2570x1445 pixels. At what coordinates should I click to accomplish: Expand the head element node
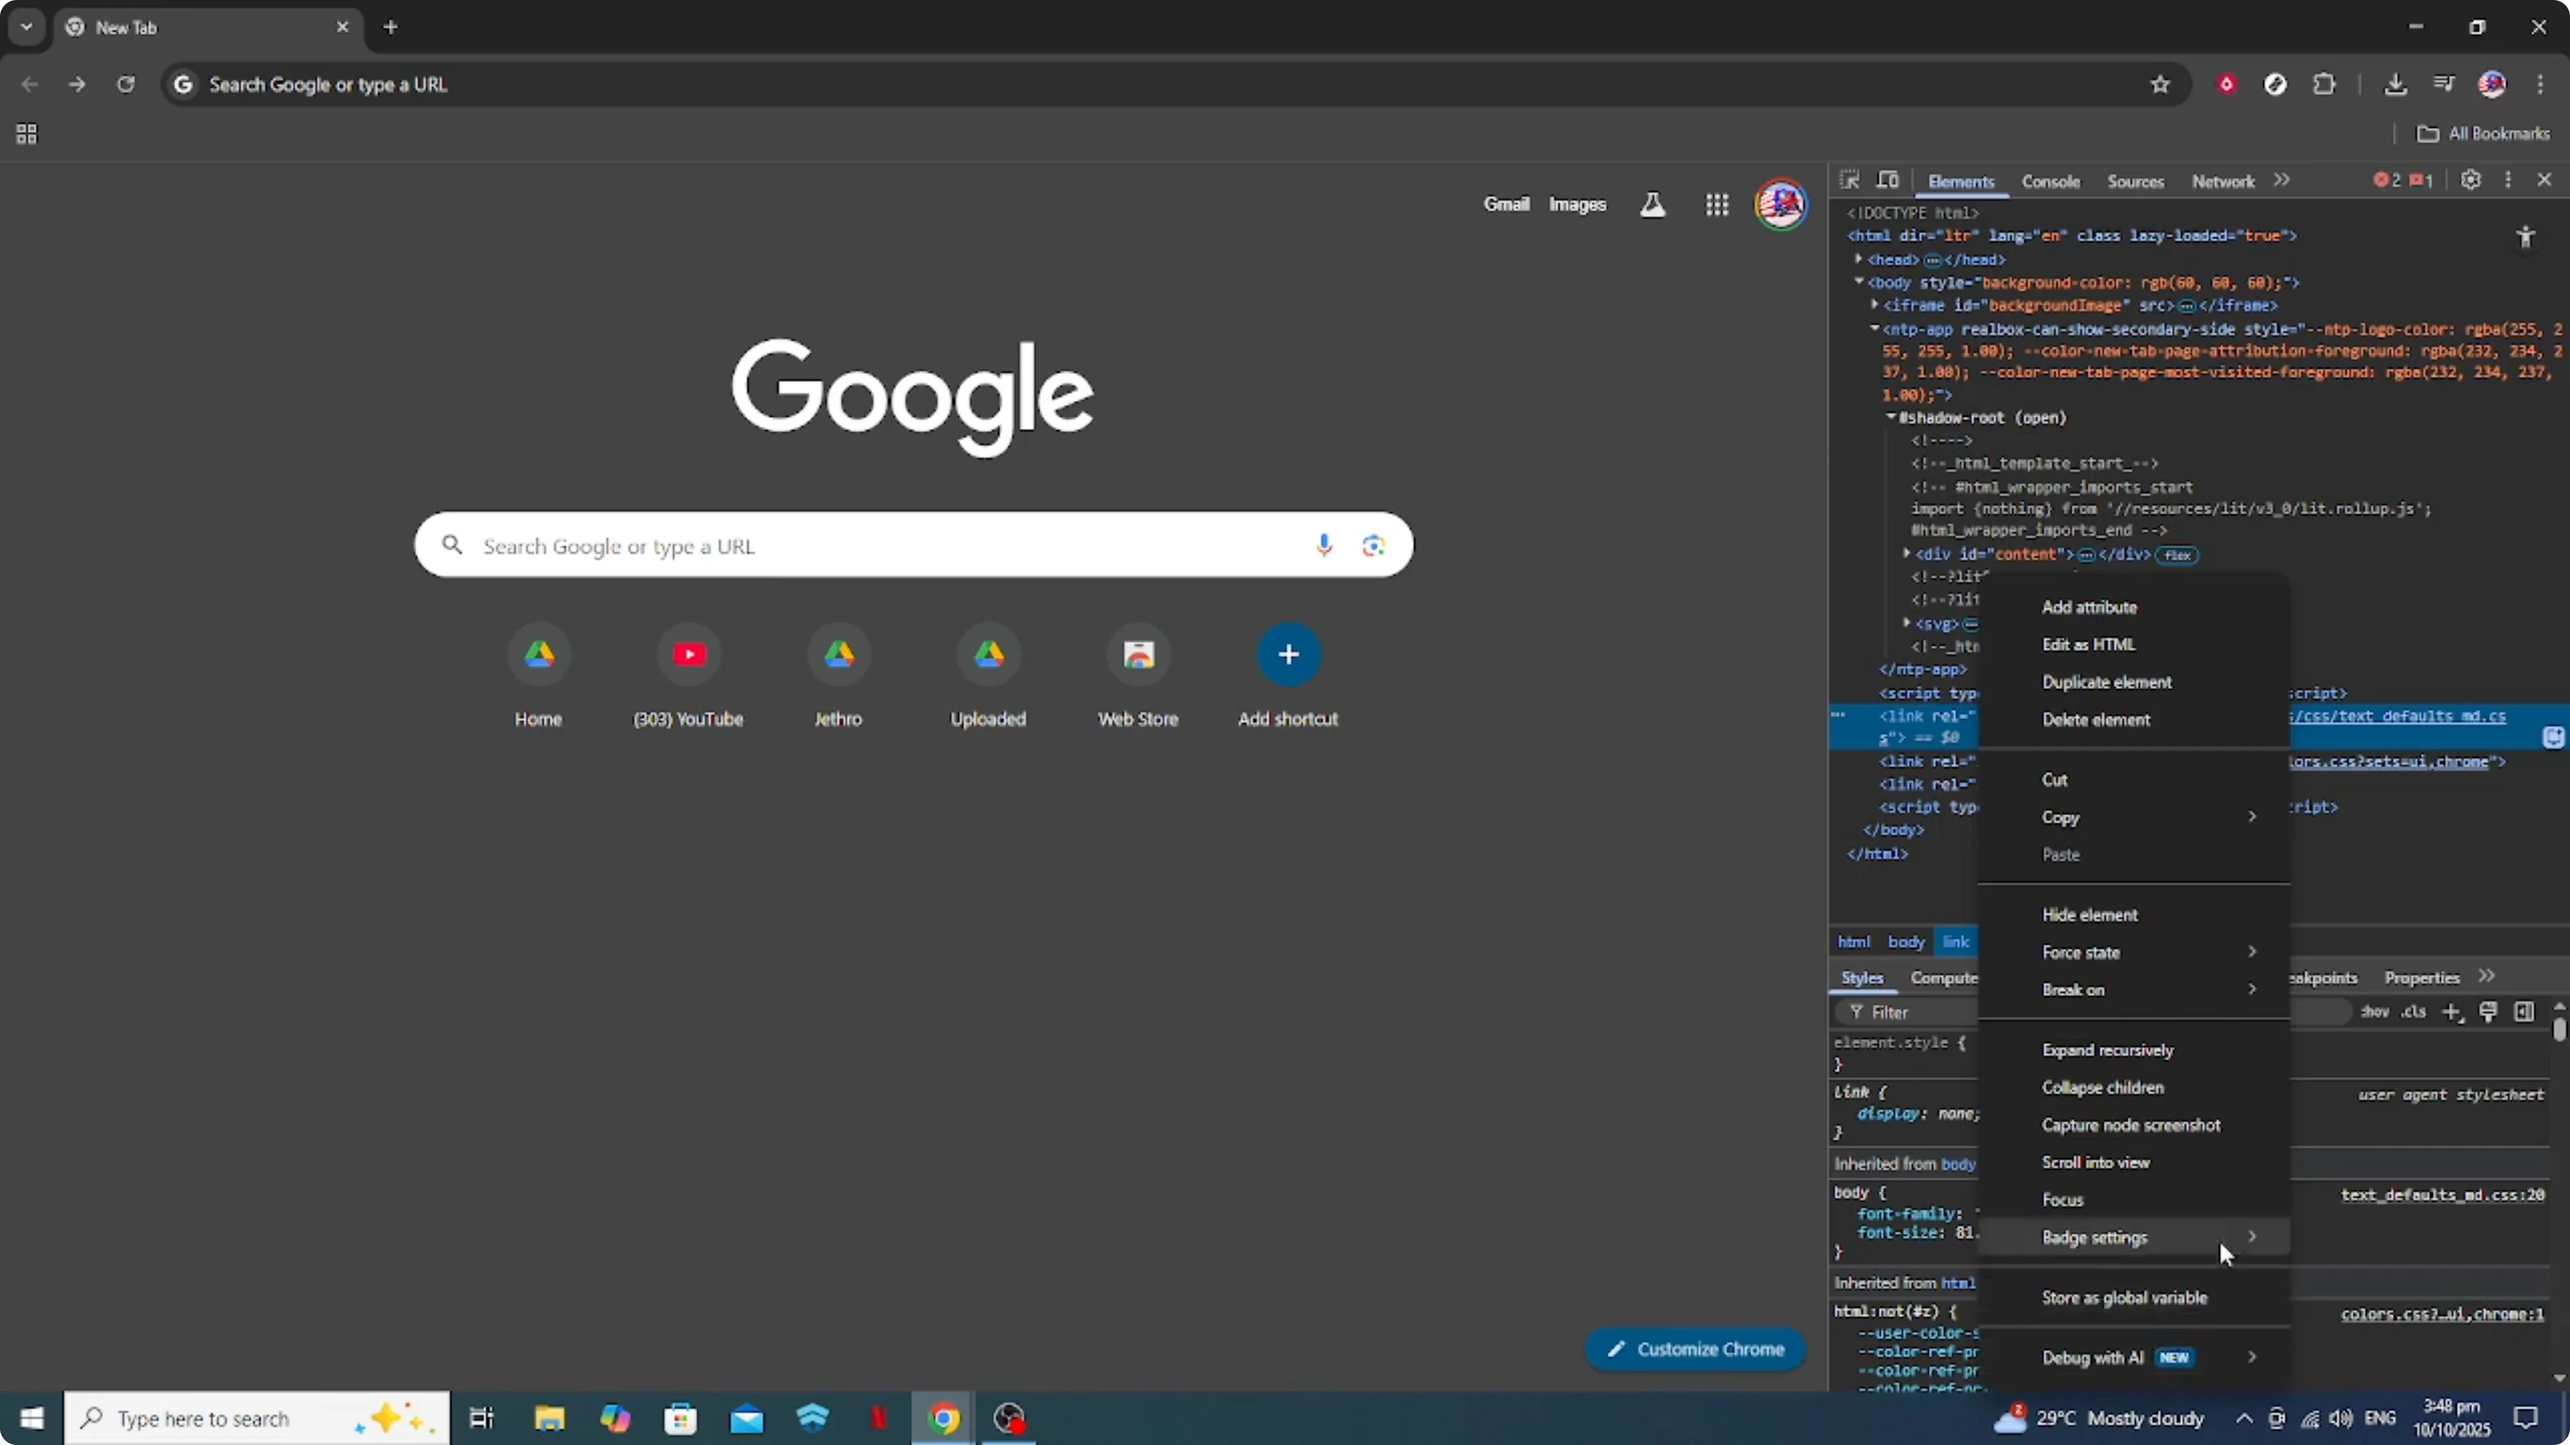(1858, 259)
